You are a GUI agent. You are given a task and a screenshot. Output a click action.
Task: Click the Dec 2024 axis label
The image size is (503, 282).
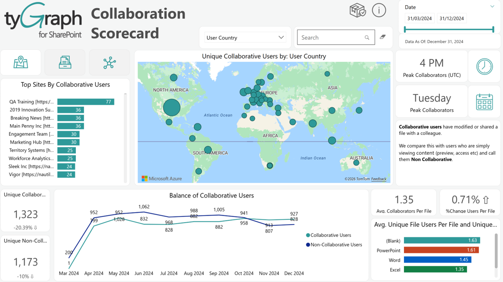(294, 273)
